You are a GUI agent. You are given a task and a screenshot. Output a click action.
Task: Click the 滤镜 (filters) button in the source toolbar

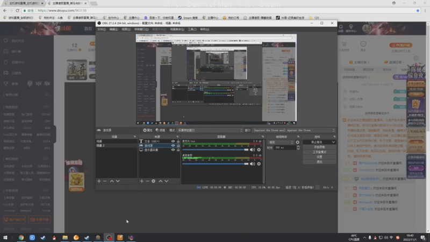(160, 130)
